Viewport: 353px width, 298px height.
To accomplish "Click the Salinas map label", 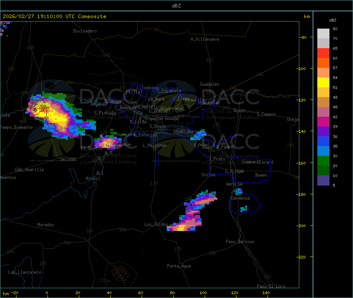I will [68, 159].
